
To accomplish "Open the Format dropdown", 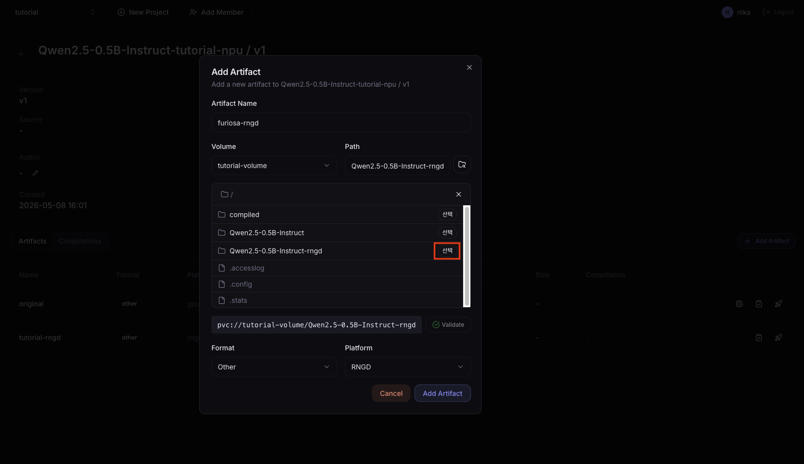I will coord(274,367).
